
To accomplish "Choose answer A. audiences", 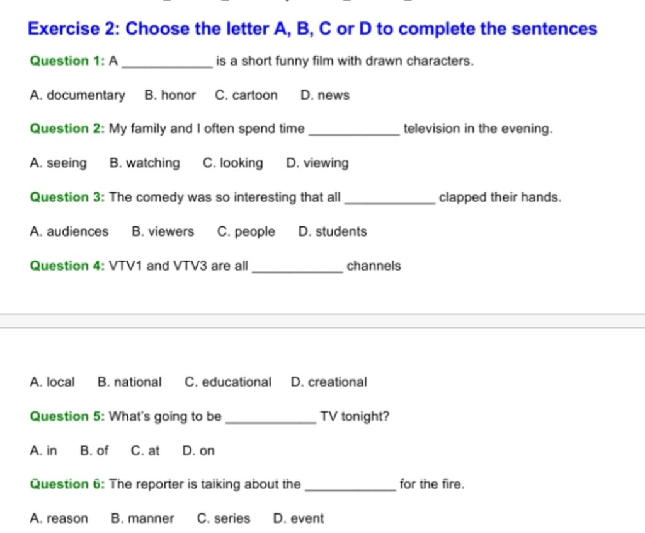I will 69,231.
